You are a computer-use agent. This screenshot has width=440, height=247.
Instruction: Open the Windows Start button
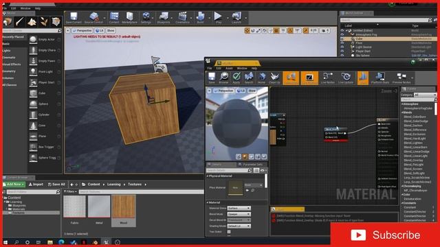5,242
